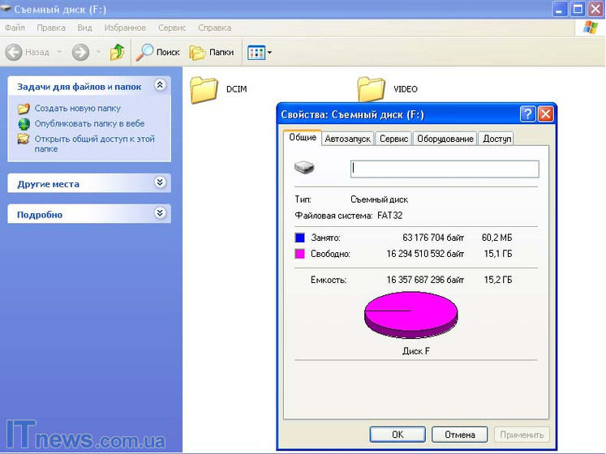Click the Search (Поиск) toolbar button

click(x=158, y=53)
